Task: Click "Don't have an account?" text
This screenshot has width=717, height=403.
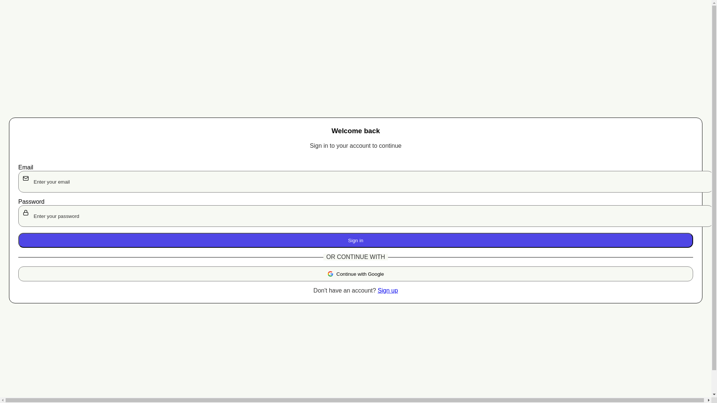Action: (344, 290)
